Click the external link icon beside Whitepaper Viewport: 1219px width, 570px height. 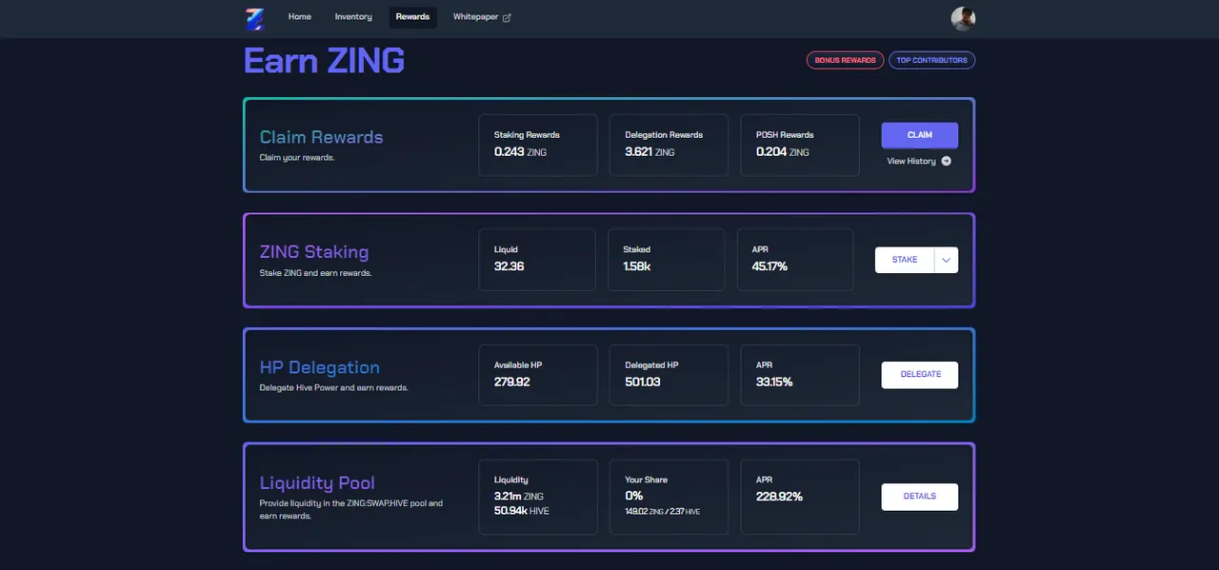(x=507, y=17)
